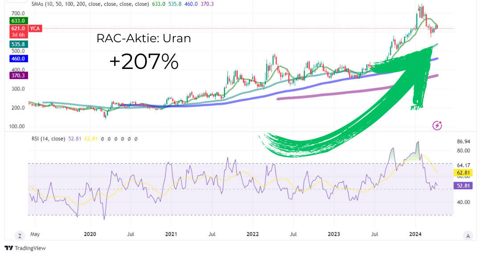Open the RSI (14, close) indicator legend
481x253 pixels.
[x=47, y=139]
